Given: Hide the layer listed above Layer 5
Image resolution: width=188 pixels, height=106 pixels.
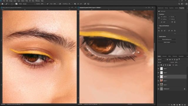Looking at the screenshot, I should 158,69.
